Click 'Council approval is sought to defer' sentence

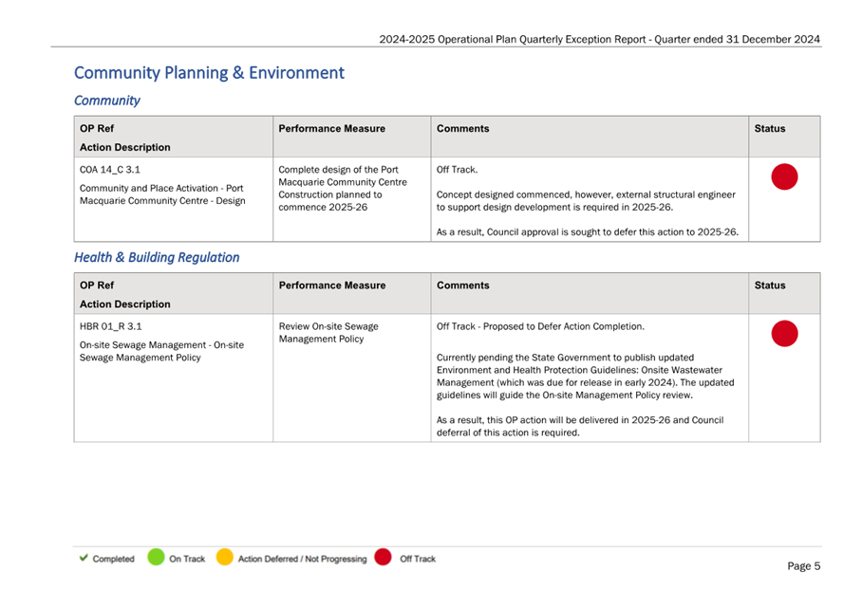click(x=587, y=231)
